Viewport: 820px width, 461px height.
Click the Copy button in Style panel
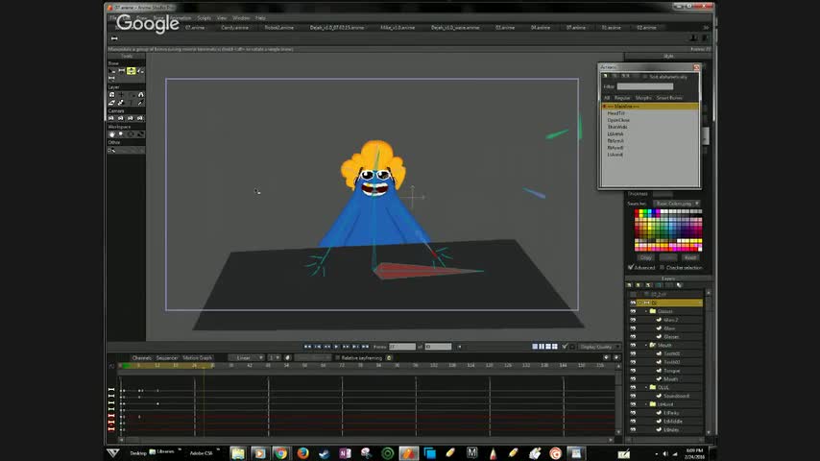[x=646, y=257]
